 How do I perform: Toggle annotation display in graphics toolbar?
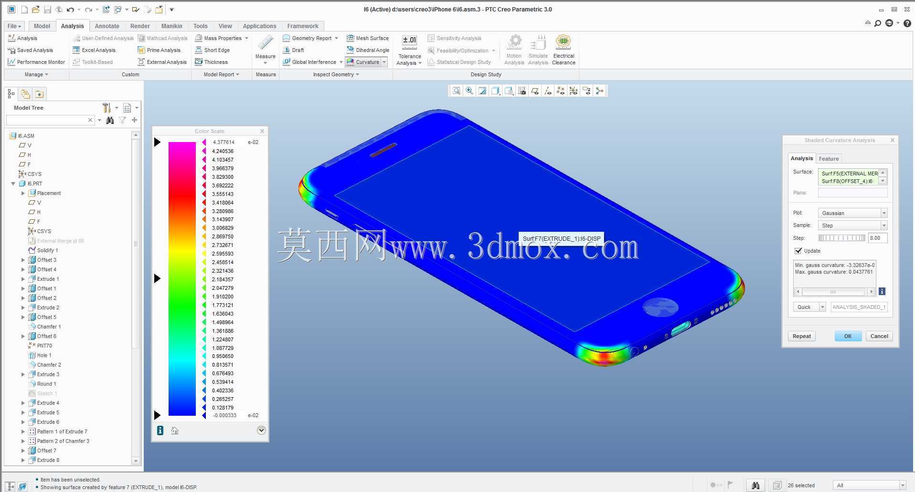coord(586,91)
